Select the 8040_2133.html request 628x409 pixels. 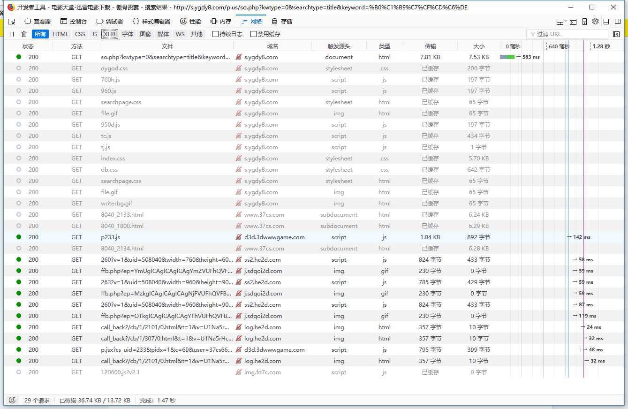coord(314,215)
